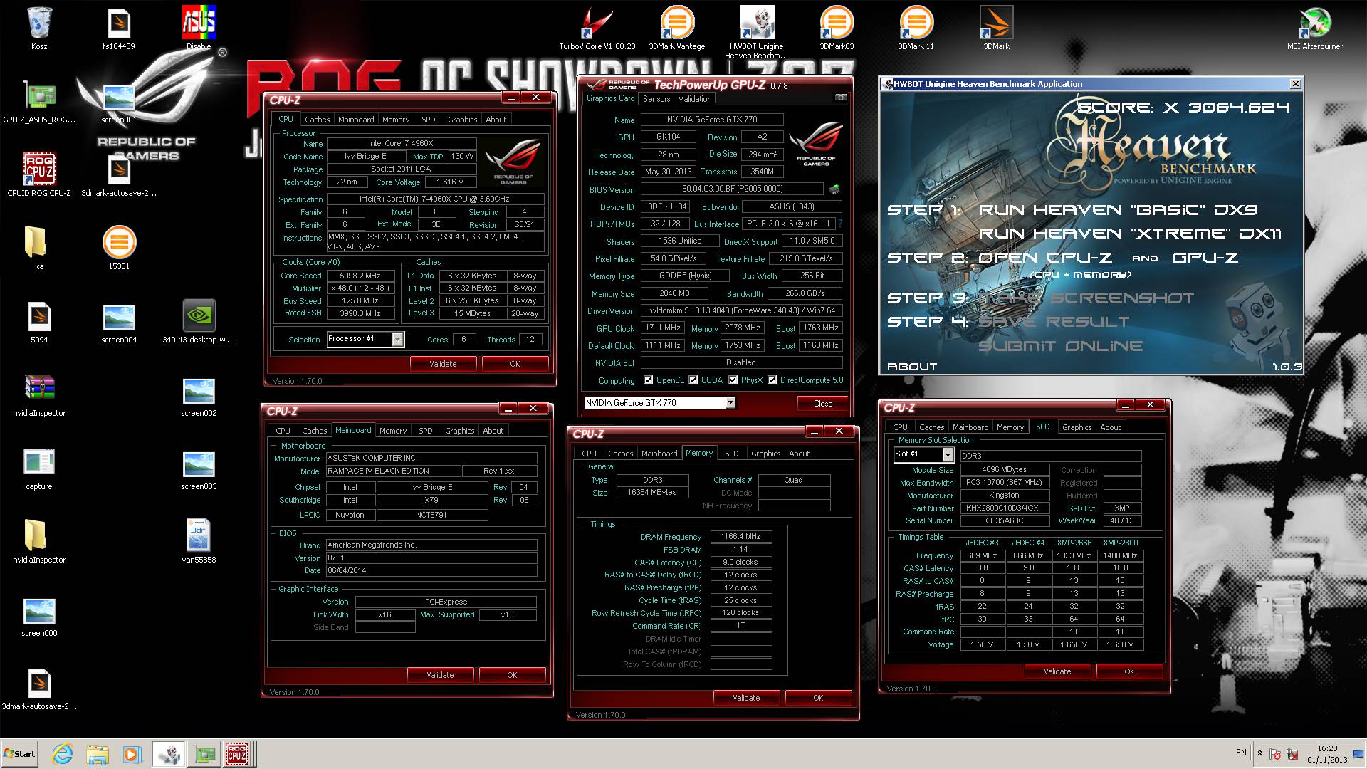Open the HWBOT Unigine Heaven Benchmark desktop shortcut

[757, 32]
